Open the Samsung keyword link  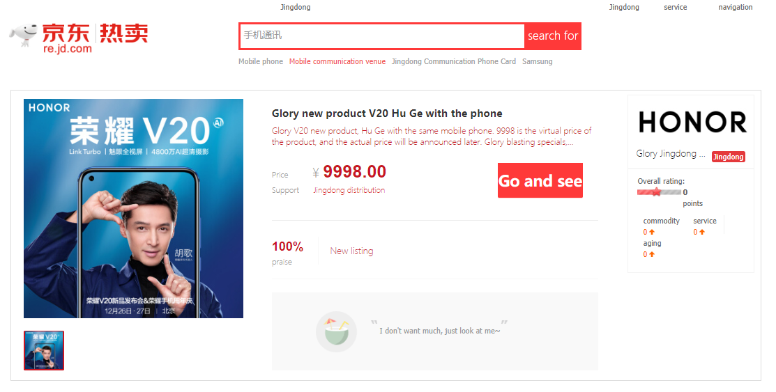[x=538, y=61]
